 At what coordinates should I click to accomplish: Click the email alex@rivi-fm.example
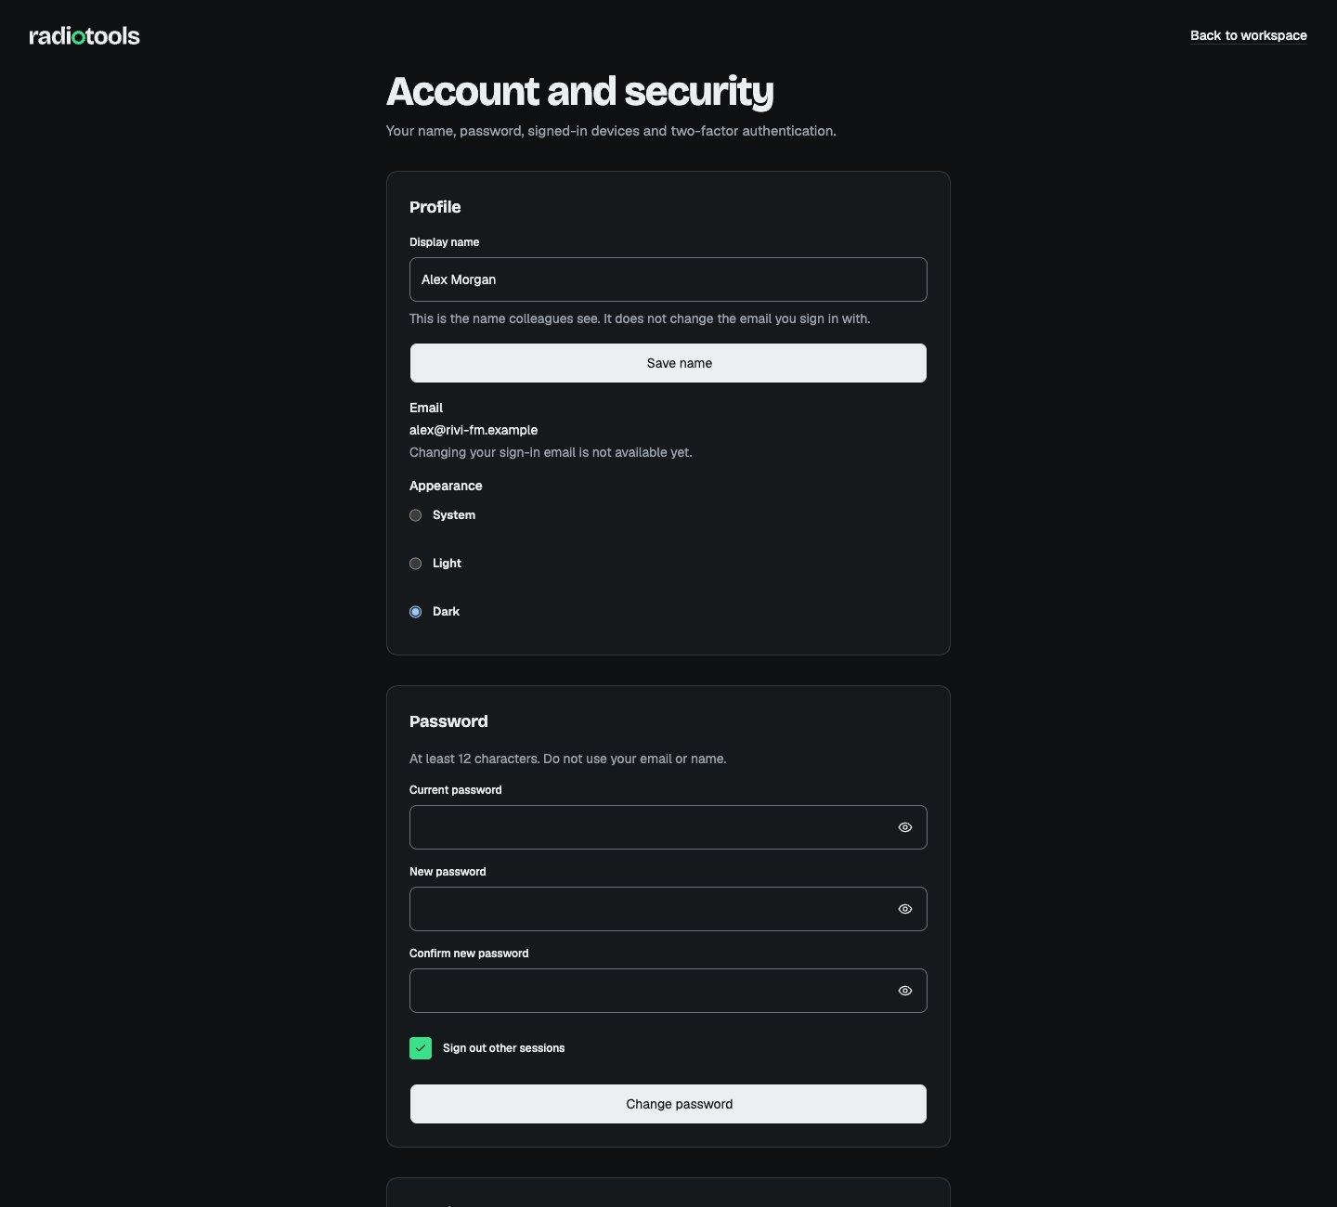(474, 430)
